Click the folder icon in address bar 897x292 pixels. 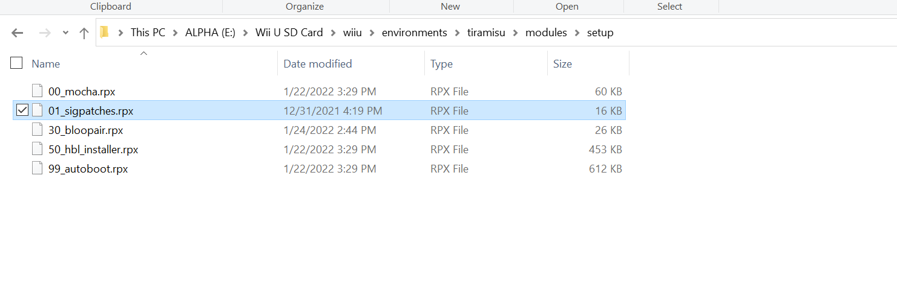[104, 33]
